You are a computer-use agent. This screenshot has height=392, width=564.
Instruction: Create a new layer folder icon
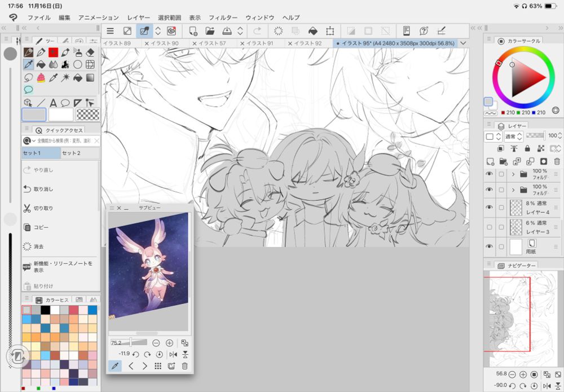click(x=504, y=161)
